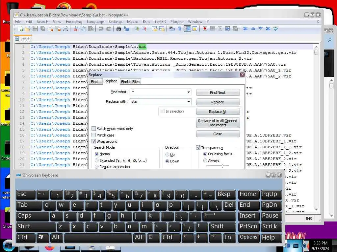Viewport: 337px width, 252px height.
Task: Select Extended search mode radio button
Action: (96, 160)
